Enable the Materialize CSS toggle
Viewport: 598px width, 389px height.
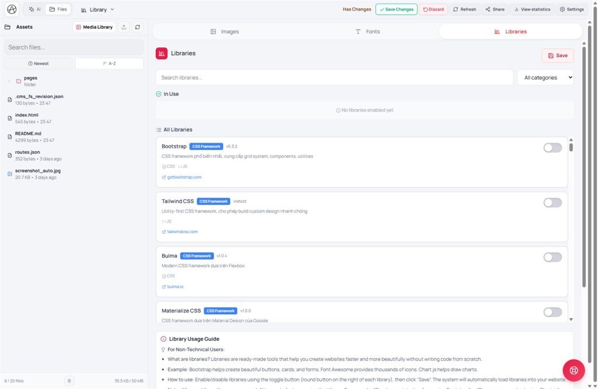(552, 312)
